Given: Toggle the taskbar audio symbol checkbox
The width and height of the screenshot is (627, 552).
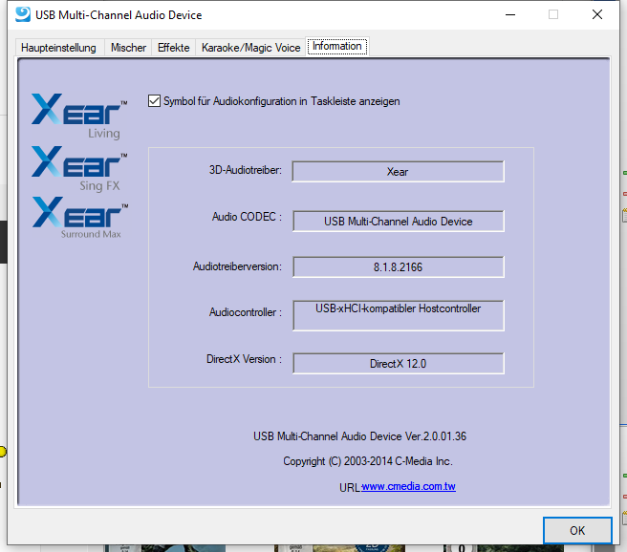Looking at the screenshot, I should (155, 101).
